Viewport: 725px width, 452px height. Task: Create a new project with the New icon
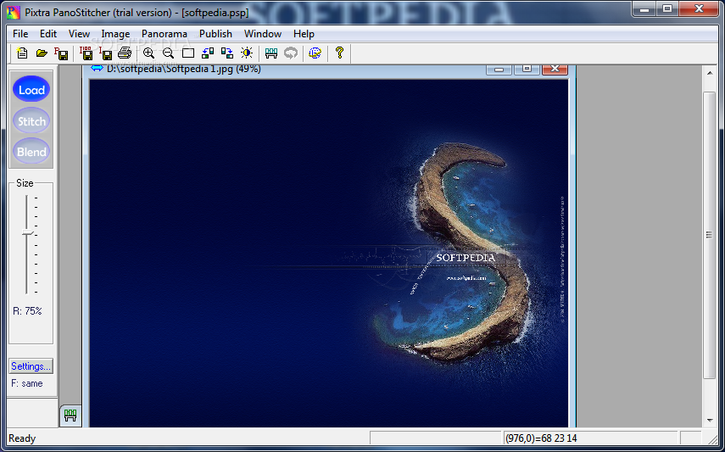[22, 53]
